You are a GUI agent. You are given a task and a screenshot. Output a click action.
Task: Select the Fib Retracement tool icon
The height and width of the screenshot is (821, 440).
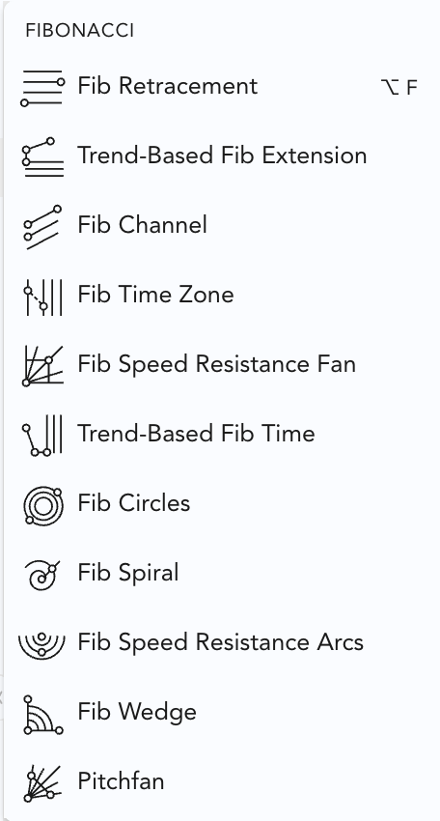[x=42, y=88]
